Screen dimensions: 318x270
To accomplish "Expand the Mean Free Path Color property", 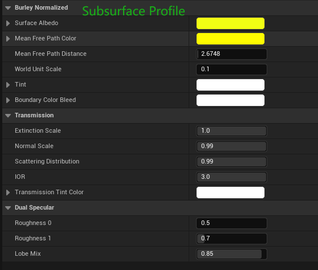I will coord(8,39).
